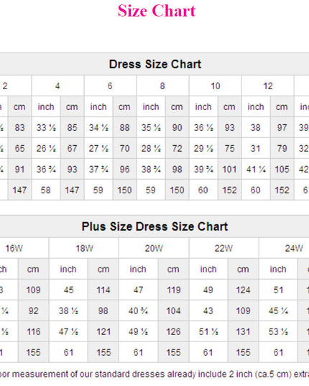Select the '36 ½' inch cell
This screenshot has width=309, height=386.
pyautogui.click(x=203, y=127)
